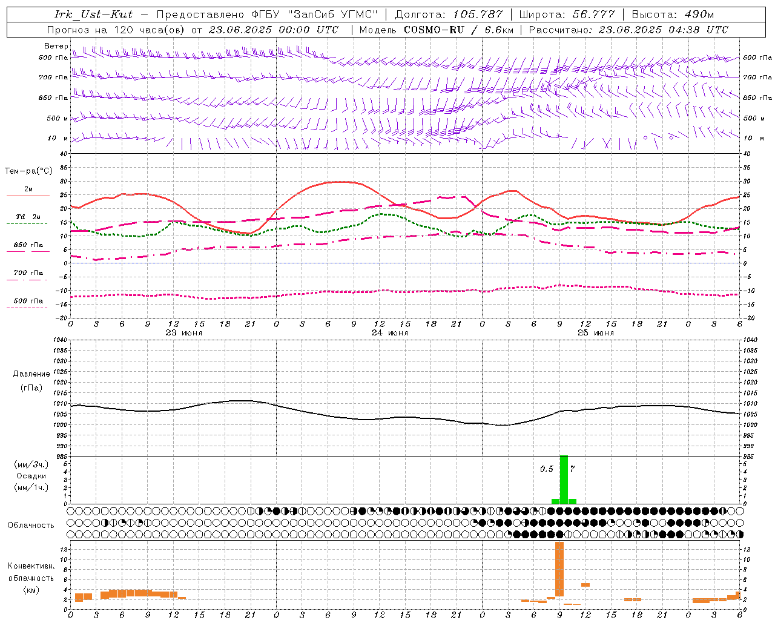The height and width of the screenshot is (620, 775).
Task: Click the 24 июня date label
Action: click(390, 333)
